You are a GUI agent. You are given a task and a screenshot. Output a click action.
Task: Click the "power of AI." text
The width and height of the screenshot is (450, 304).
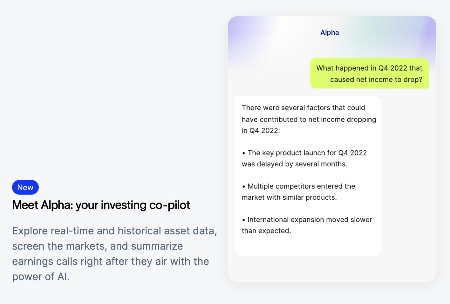[x=41, y=277]
